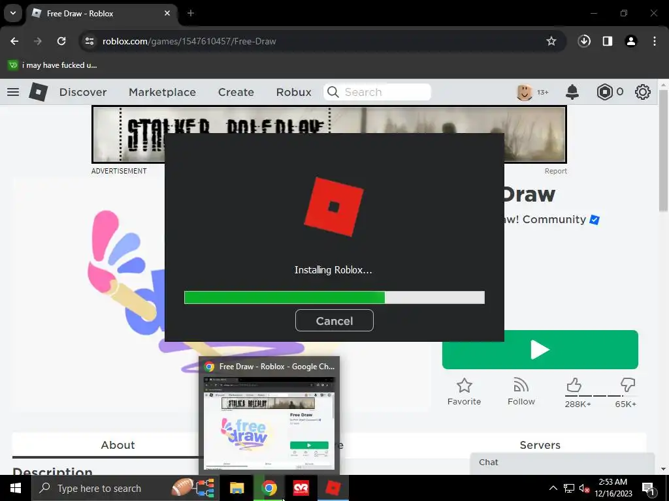Open Roblox hamburger navigation menu
Viewport: 669px width, 501px height.
[13, 92]
